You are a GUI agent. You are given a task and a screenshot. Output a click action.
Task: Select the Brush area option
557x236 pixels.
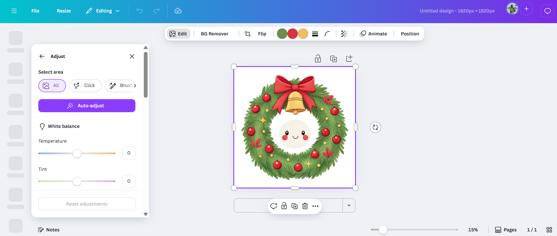(119, 86)
